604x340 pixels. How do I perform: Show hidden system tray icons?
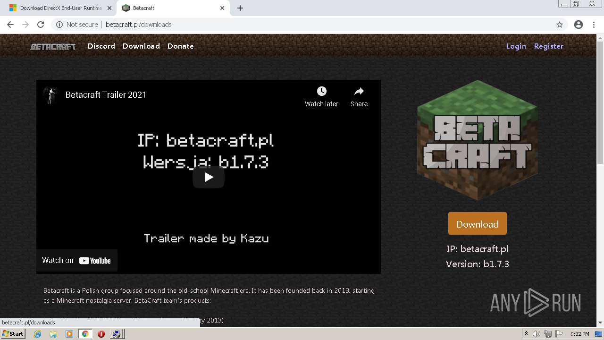point(526,334)
